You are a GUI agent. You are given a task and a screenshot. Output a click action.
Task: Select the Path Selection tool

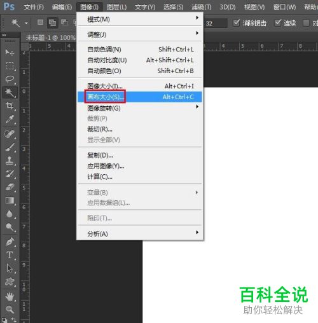(10, 268)
